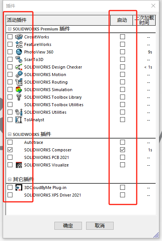Select the Autotrace label

coord(34,142)
